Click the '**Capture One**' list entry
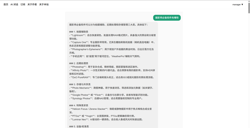This screenshot has height=128, width=250. coord(112,44)
